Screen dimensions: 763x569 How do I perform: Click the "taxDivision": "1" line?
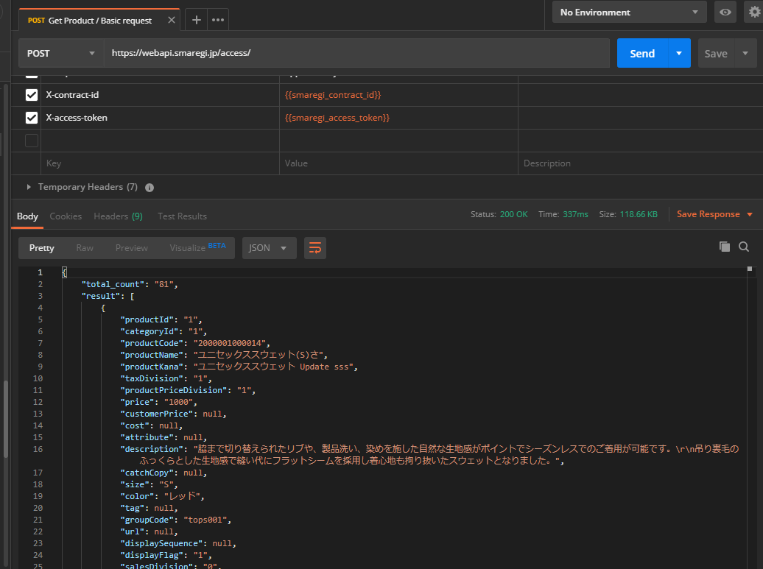tap(166, 378)
